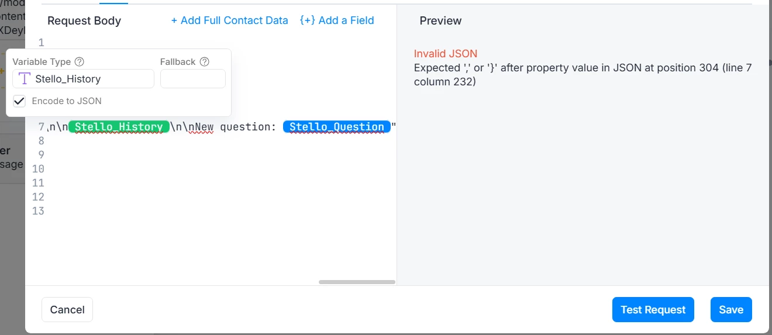Toggle the Encode to JSON checkbox
The image size is (772, 335).
pos(19,101)
